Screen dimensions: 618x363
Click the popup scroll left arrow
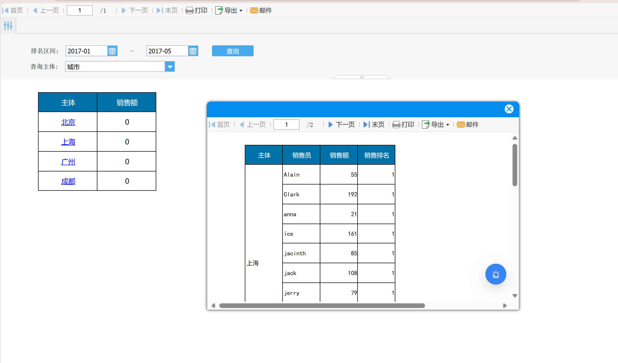tap(213, 305)
